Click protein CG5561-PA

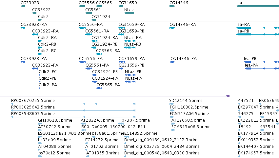(x=97, y=65)
